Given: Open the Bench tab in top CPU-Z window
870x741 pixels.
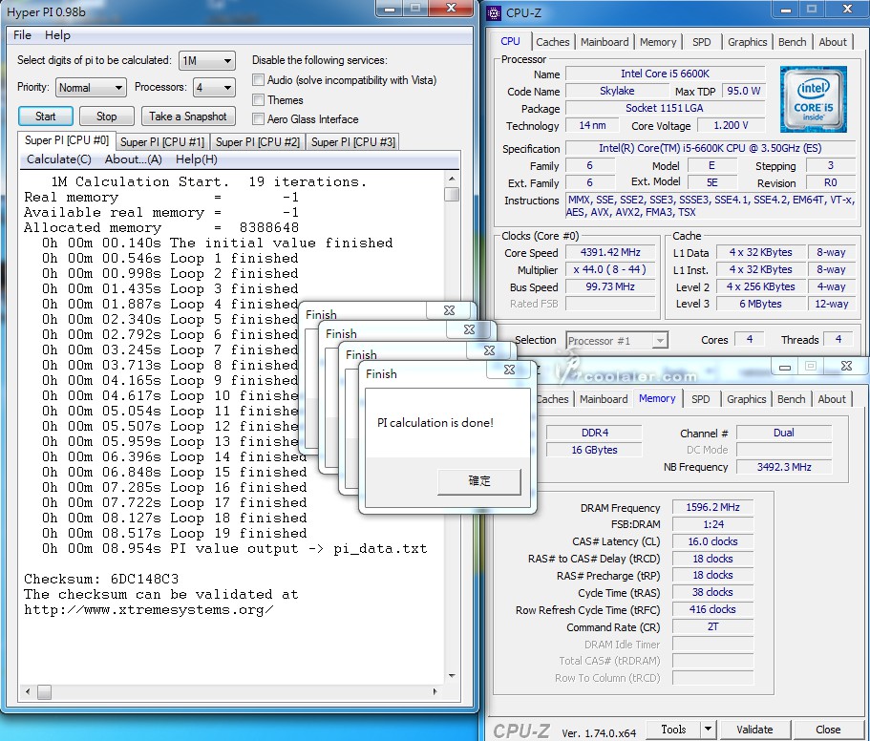Looking at the screenshot, I should pos(793,42).
